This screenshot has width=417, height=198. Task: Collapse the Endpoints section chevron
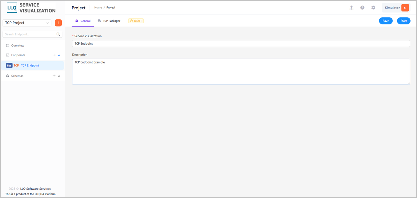(x=59, y=55)
